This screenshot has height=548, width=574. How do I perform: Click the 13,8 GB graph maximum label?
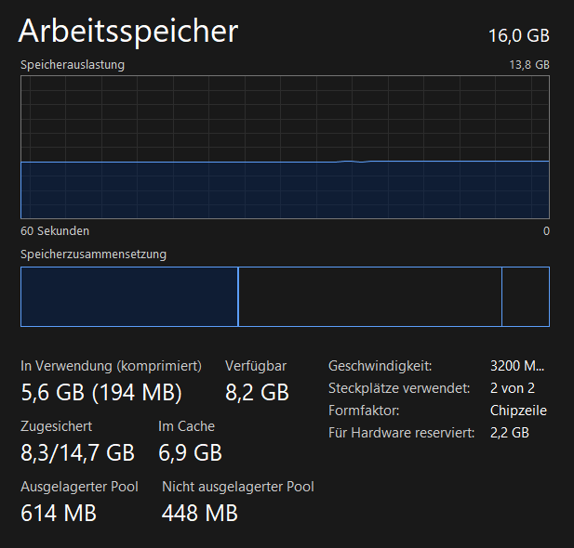point(528,65)
